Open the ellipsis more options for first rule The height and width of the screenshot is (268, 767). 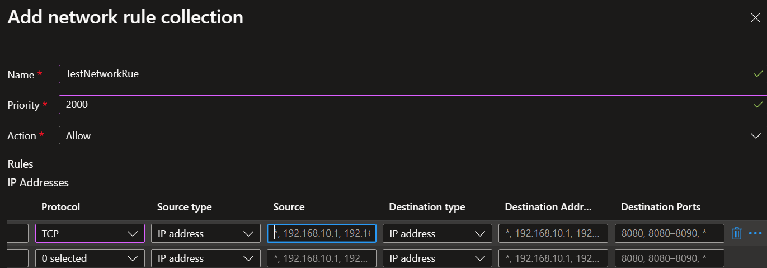(755, 233)
